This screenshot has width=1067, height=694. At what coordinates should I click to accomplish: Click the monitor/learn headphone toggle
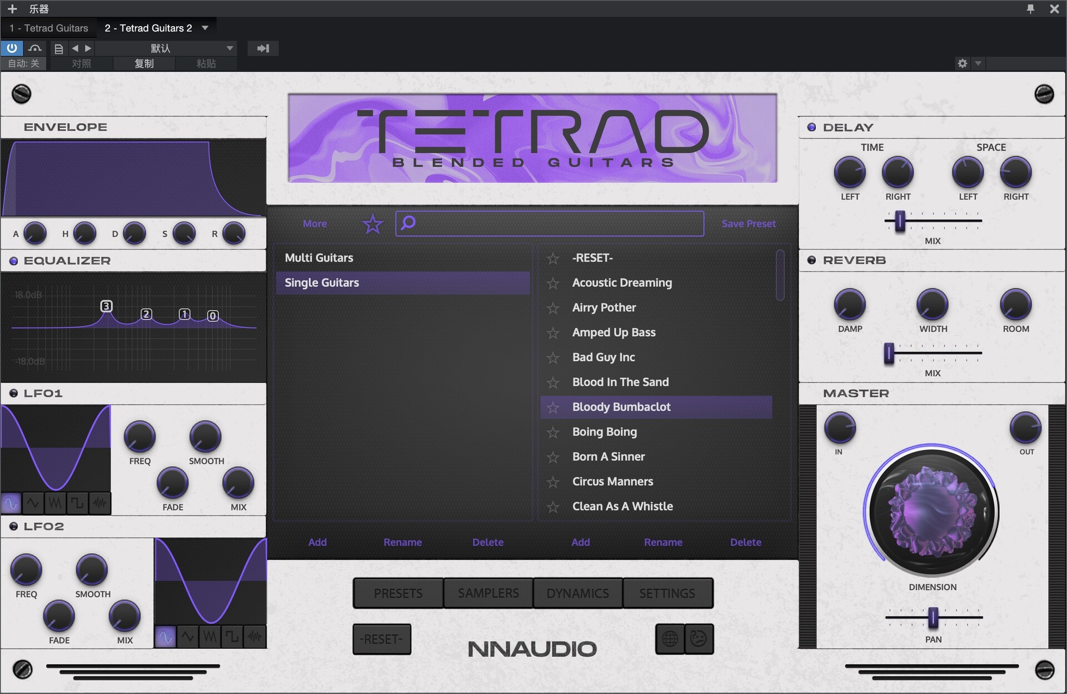click(35, 48)
